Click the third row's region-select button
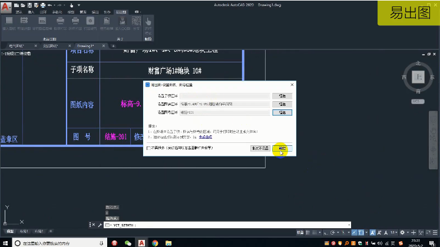 pos(282,112)
